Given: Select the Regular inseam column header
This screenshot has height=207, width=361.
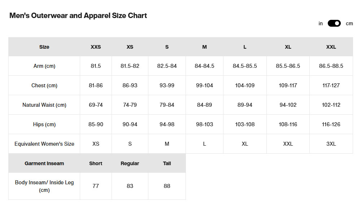Looking at the screenshot, I should pyautogui.click(x=130, y=163).
